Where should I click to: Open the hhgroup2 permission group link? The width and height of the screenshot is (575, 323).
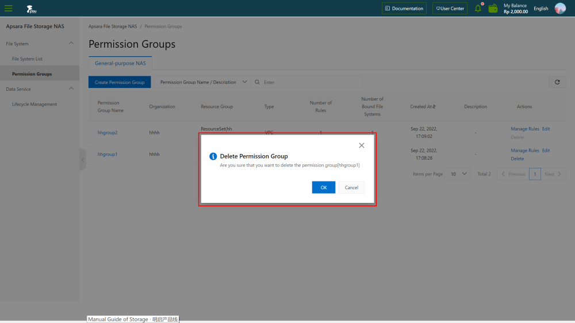point(108,133)
